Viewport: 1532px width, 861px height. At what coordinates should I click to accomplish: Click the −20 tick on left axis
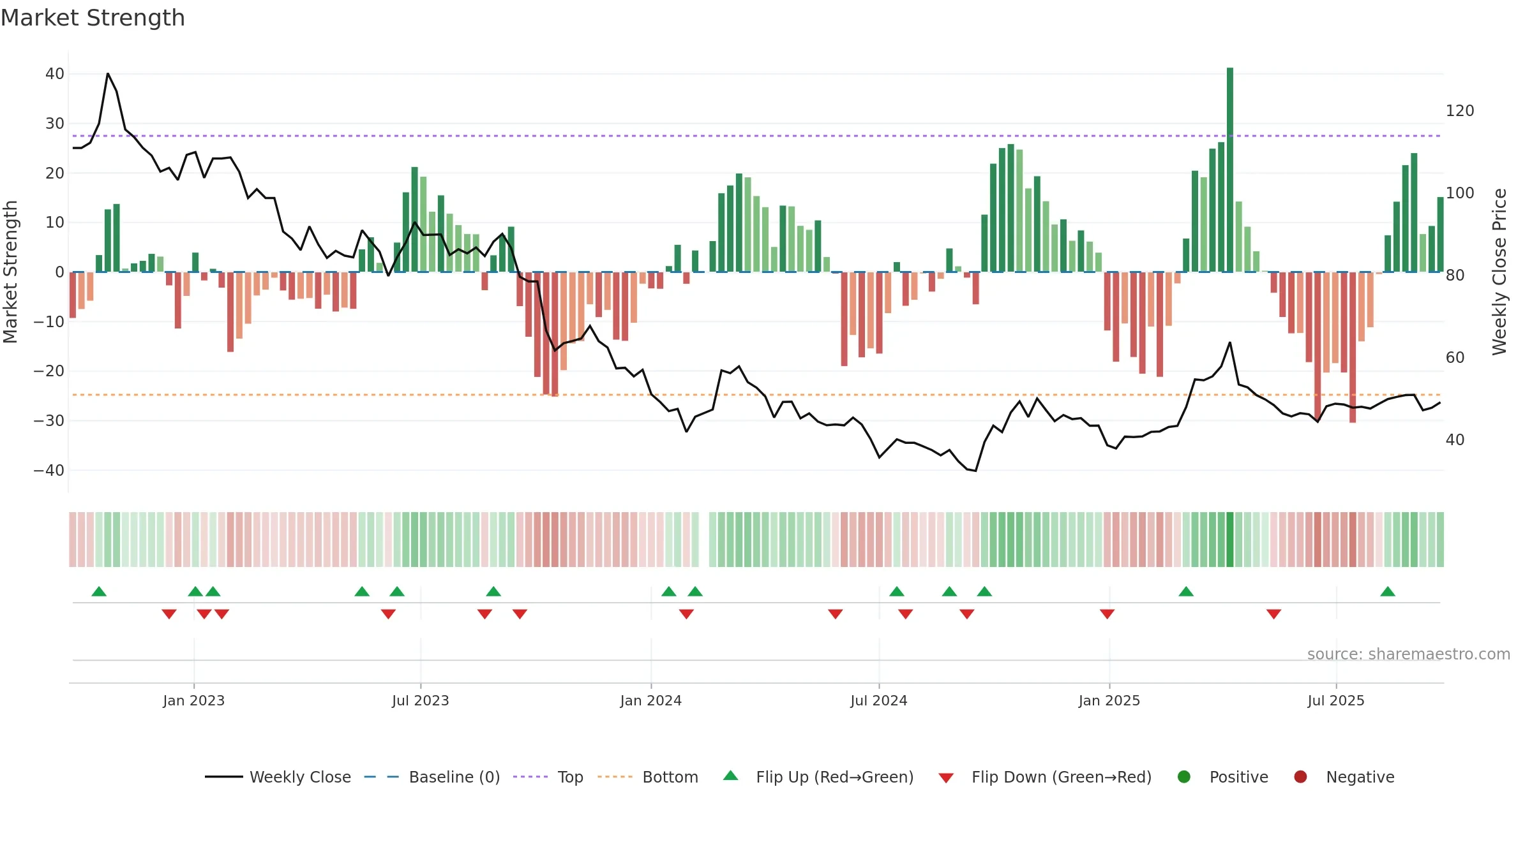49,371
